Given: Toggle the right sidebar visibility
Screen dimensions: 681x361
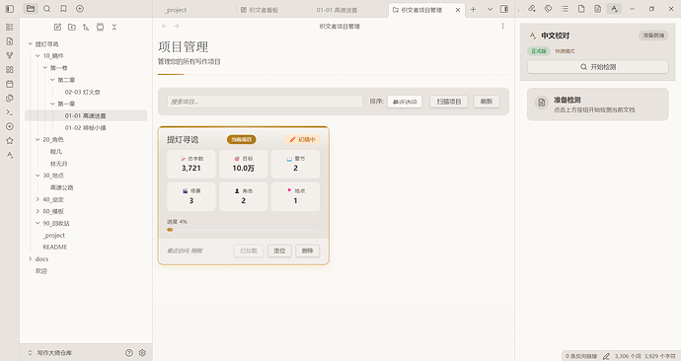Looking at the screenshot, I should [x=503, y=9].
